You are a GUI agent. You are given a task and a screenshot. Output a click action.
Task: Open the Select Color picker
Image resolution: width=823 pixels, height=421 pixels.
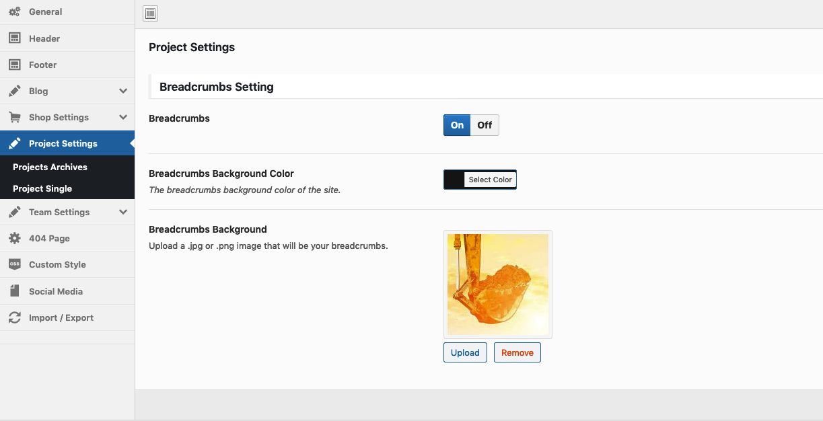tap(490, 180)
